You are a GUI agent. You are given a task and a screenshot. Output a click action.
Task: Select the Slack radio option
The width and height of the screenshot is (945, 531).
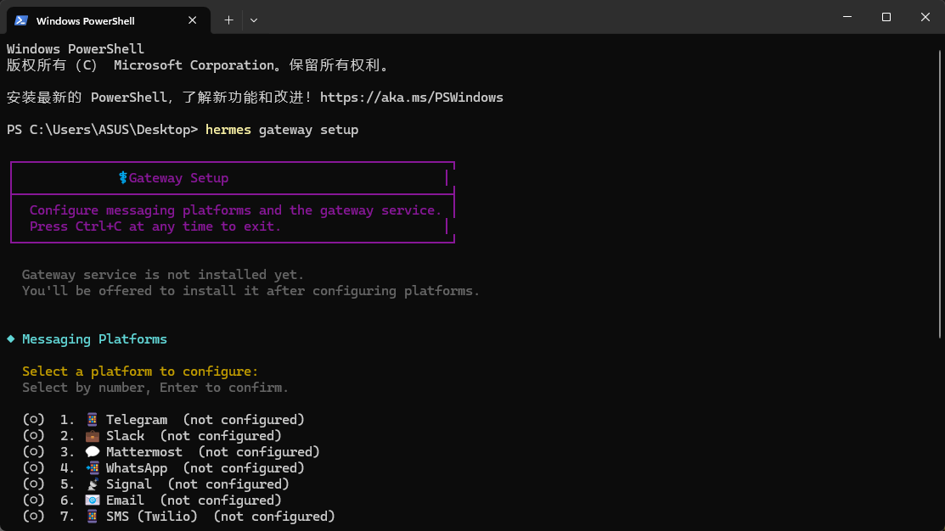pyautogui.click(x=34, y=436)
